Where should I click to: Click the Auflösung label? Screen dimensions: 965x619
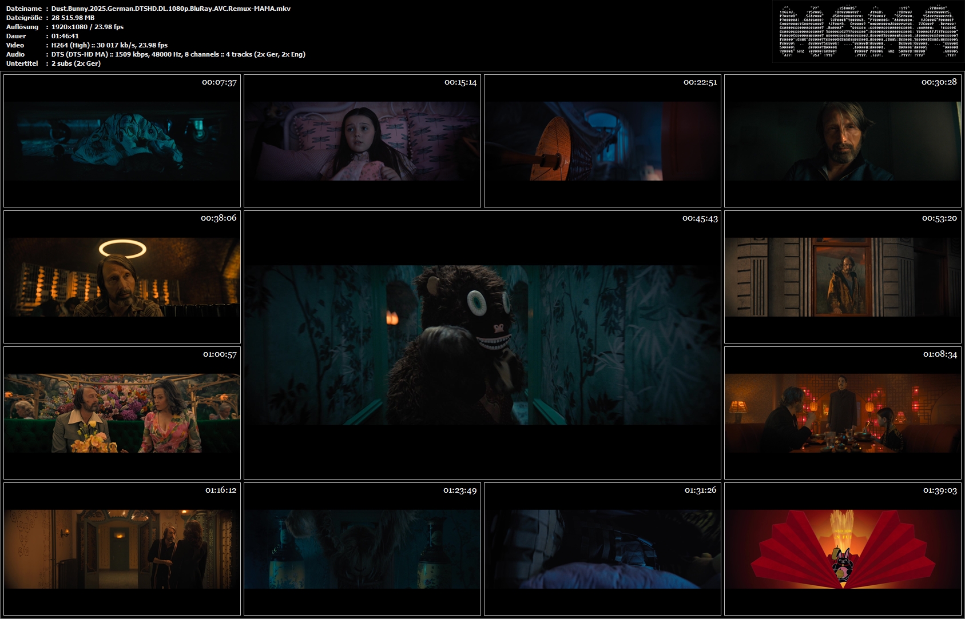click(x=22, y=27)
